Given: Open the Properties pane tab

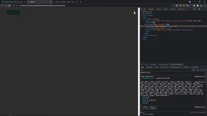Looking at the screenshot, I should click(186, 67).
